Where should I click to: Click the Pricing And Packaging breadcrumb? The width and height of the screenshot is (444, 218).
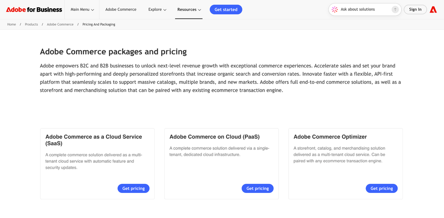[99, 25]
